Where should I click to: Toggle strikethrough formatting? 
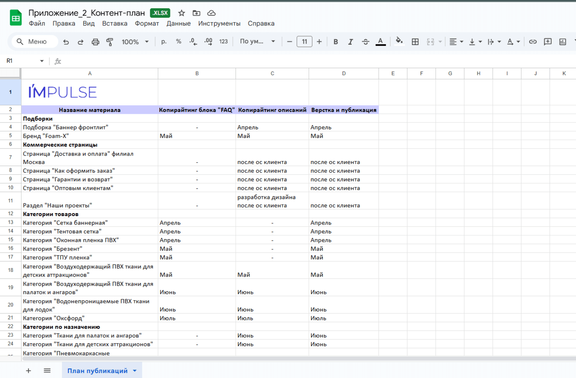[x=365, y=42]
